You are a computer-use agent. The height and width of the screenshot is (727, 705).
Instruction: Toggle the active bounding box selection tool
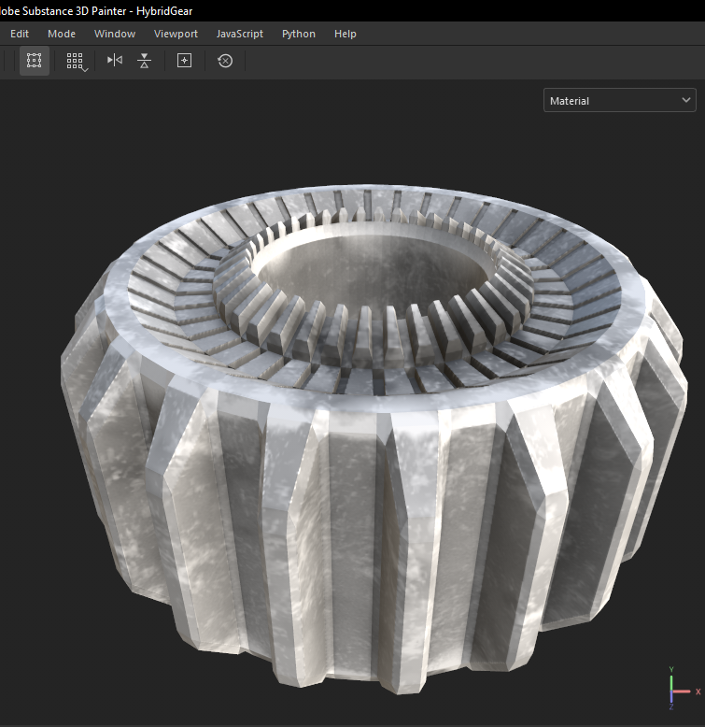point(34,61)
